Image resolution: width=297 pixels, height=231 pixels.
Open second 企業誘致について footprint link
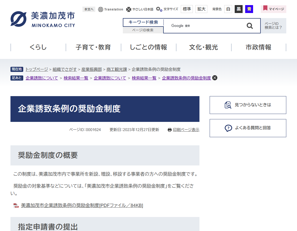pyautogui.click(x=110, y=78)
